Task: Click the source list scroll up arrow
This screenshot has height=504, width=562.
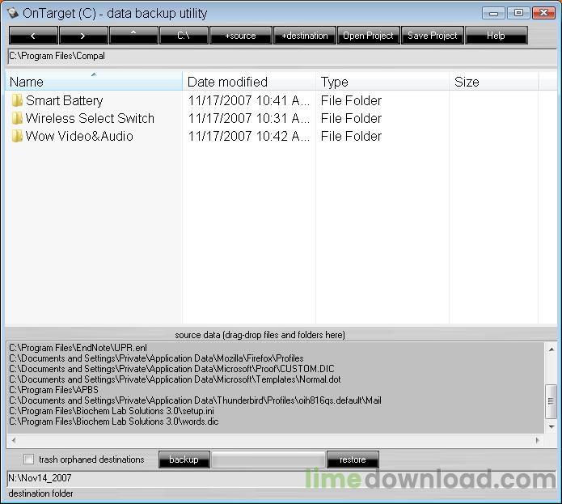Action: point(551,349)
